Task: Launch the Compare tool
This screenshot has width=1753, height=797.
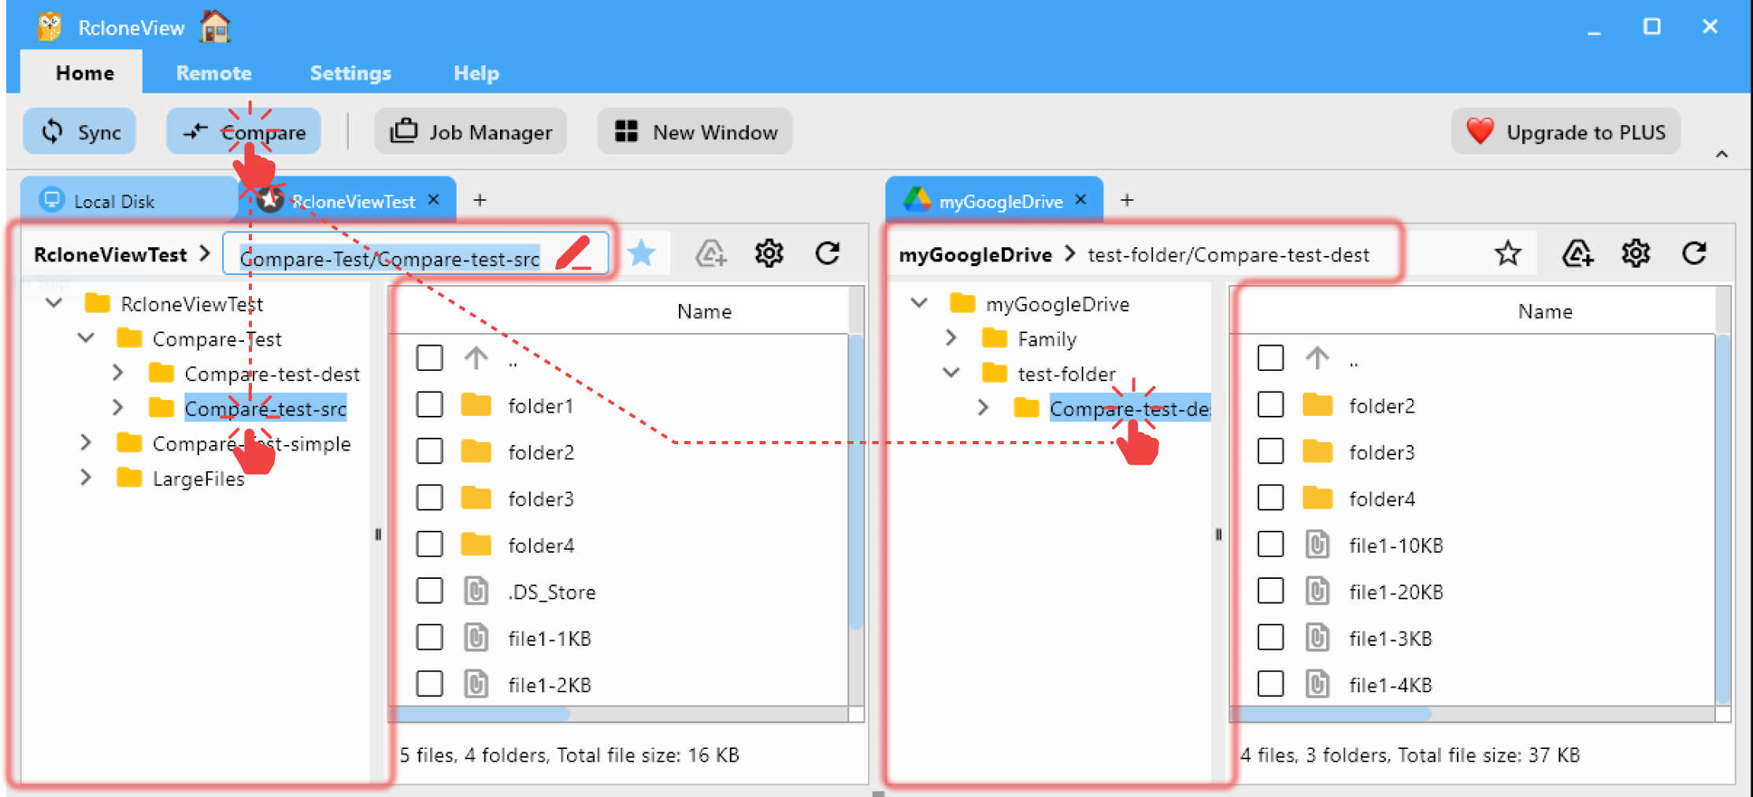Action: (x=244, y=132)
